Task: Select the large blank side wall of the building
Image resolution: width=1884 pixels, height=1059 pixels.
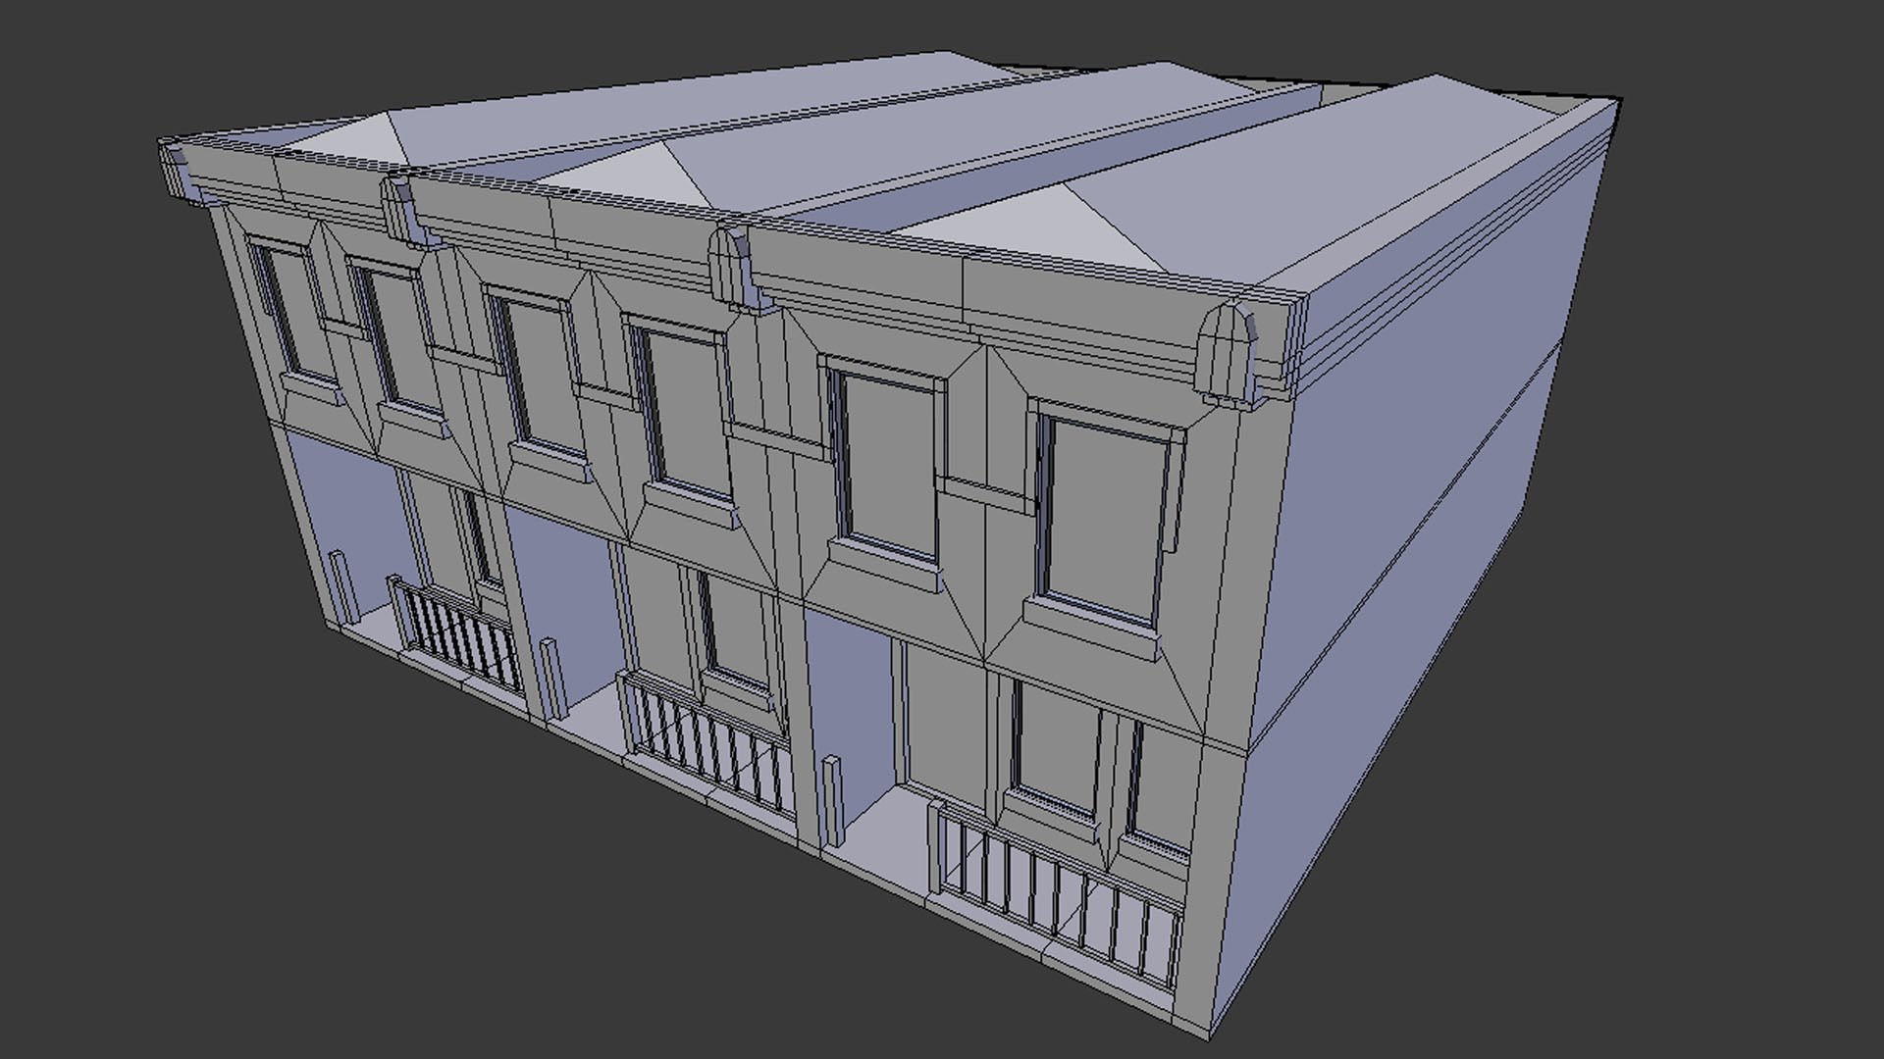Action: 1413,549
